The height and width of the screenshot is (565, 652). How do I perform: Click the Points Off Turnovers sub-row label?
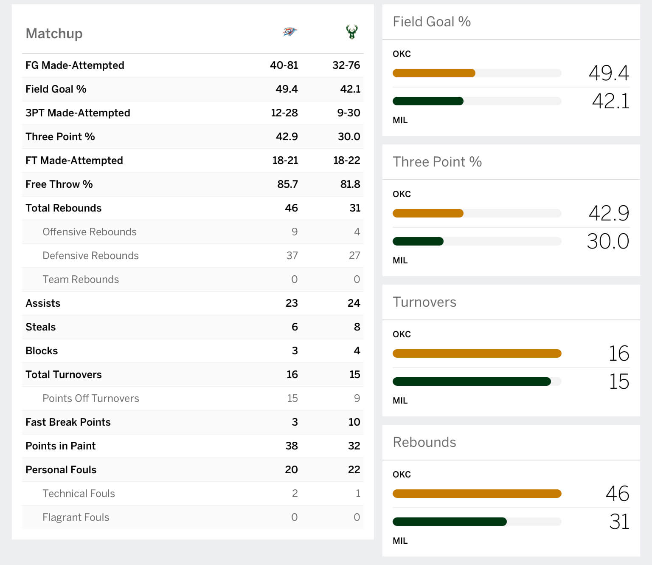[x=90, y=398]
